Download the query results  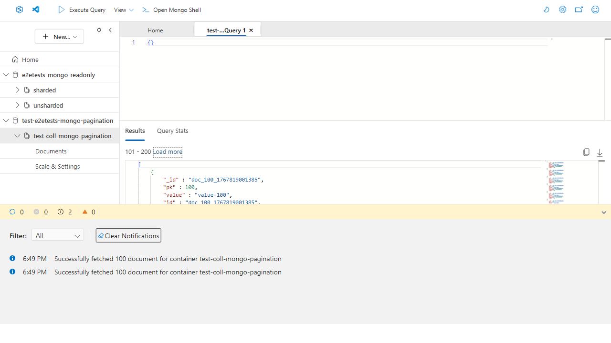point(600,152)
